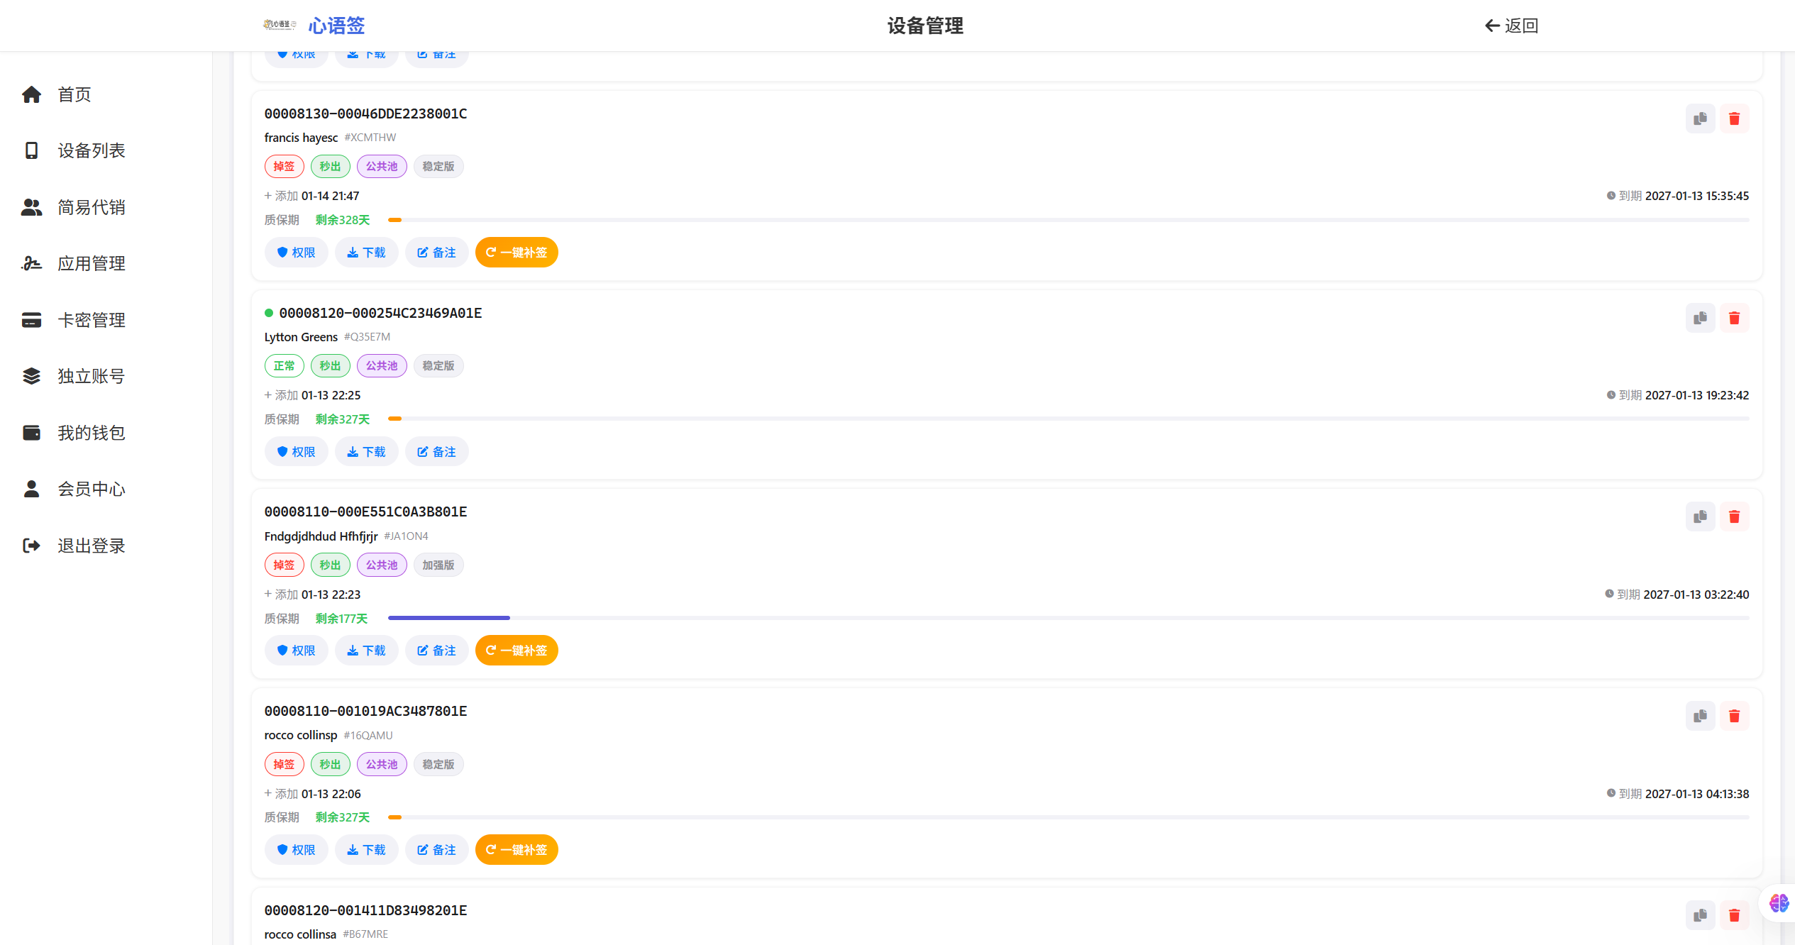This screenshot has height=945, width=1795.
Task: Open 应用管理 from the sidebar
Action: pyautogui.click(x=92, y=263)
